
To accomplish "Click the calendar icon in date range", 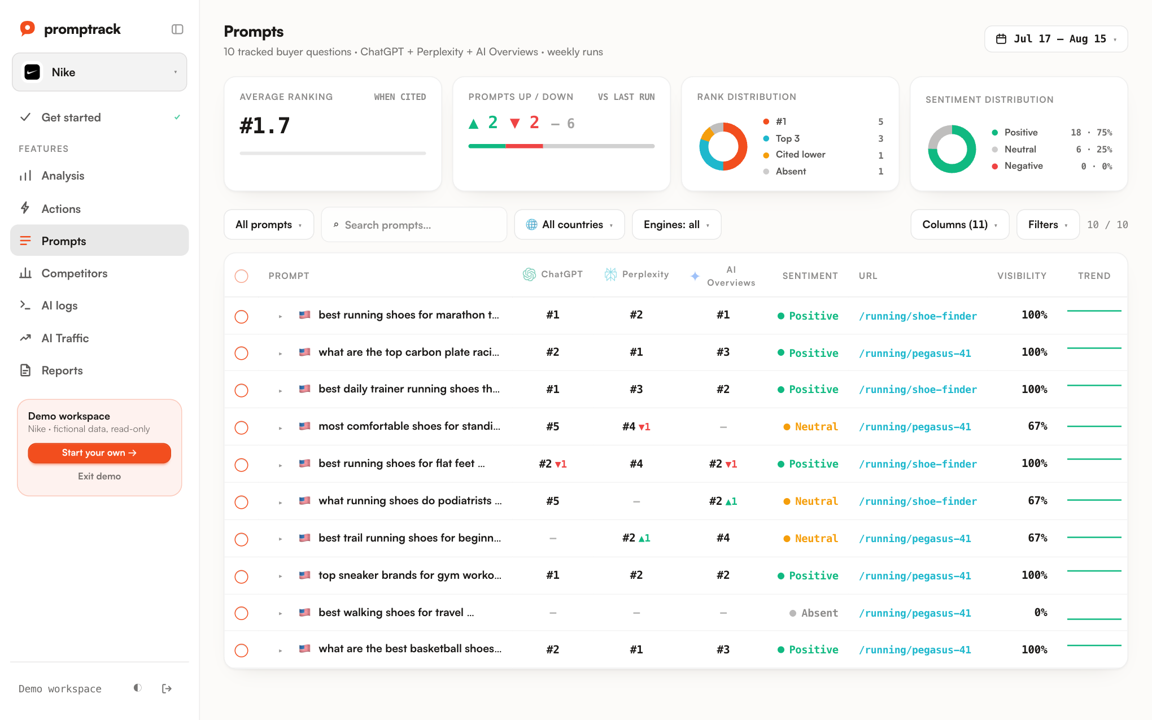I will point(1001,39).
